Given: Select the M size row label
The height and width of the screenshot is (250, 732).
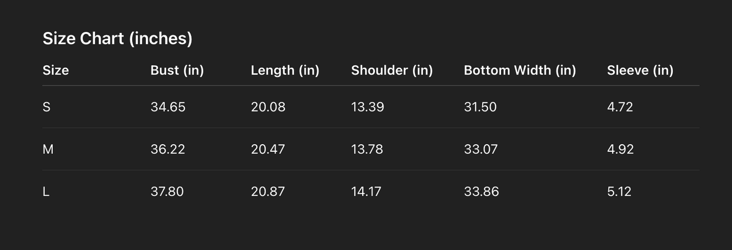Looking at the screenshot, I should [48, 149].
